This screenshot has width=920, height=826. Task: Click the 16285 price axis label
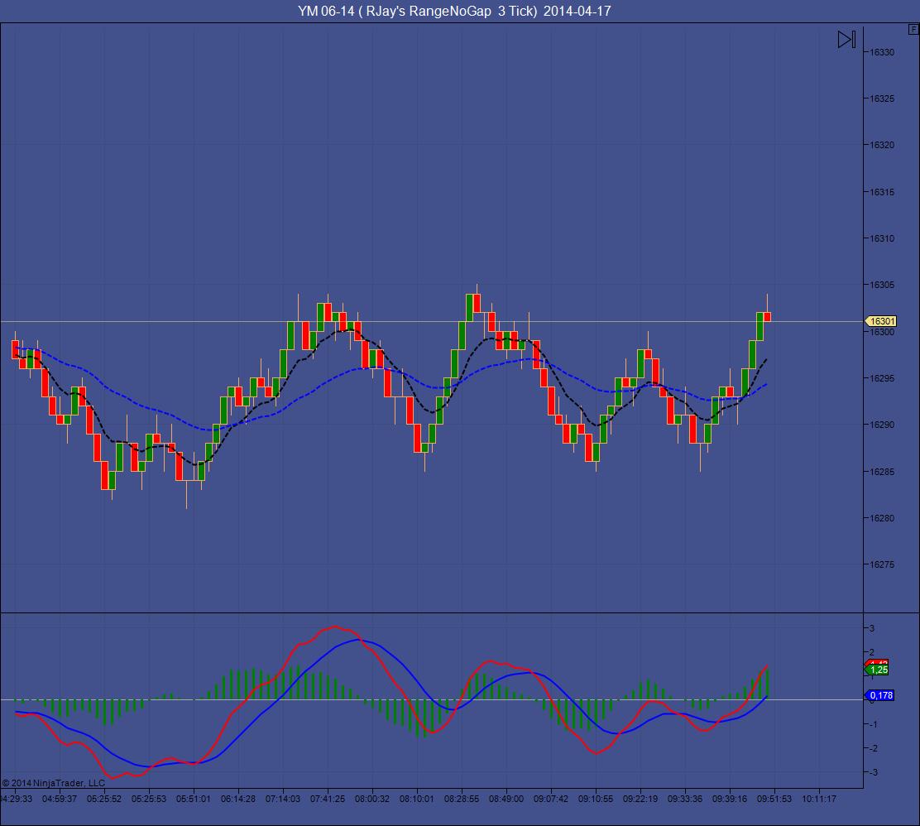click(881, 472)
